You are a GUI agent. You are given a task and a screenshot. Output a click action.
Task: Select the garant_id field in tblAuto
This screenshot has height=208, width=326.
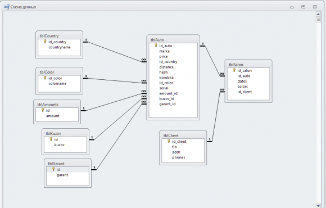(x=167, y=104)
